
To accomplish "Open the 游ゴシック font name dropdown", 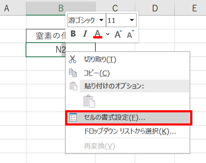I will (x=101, y=20).
